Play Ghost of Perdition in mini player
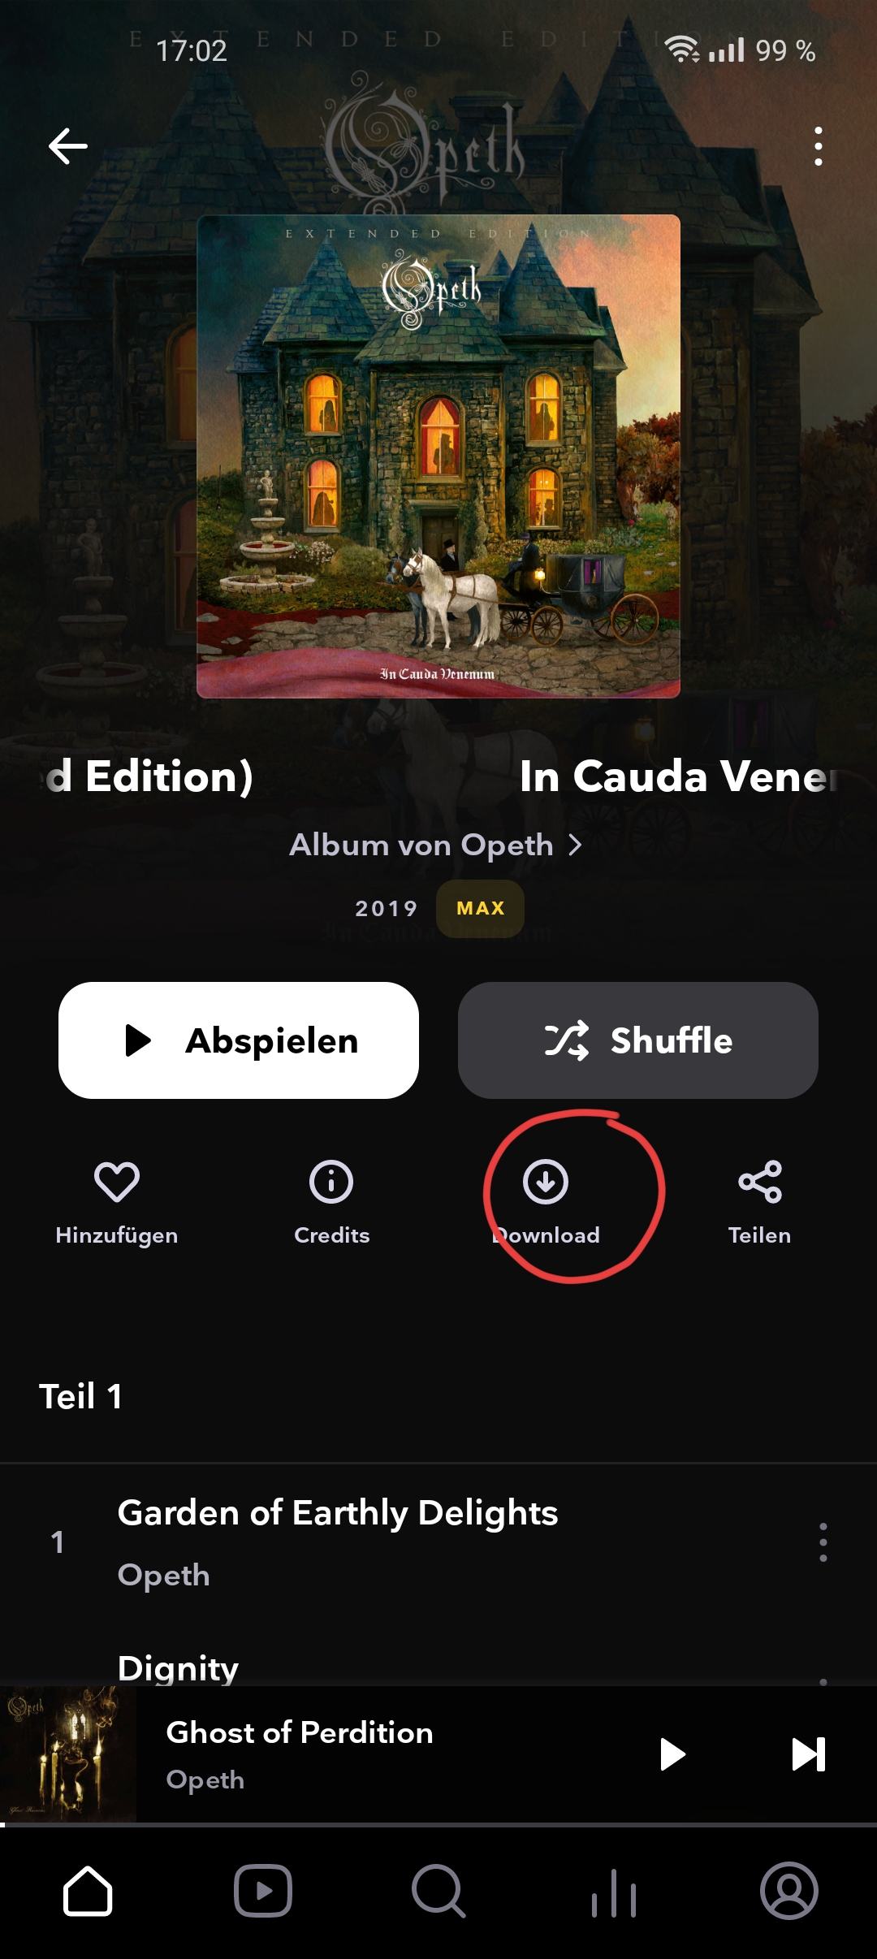 [x=672, y=1754]
